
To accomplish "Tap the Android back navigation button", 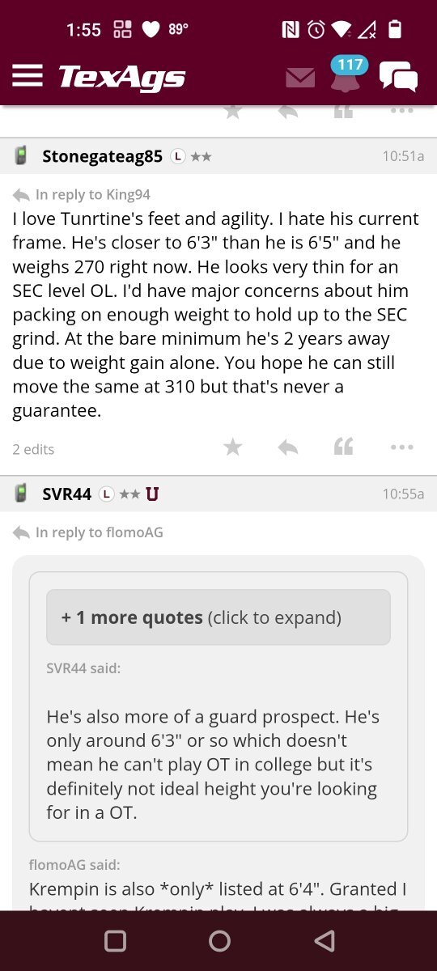I will [325, 940].
